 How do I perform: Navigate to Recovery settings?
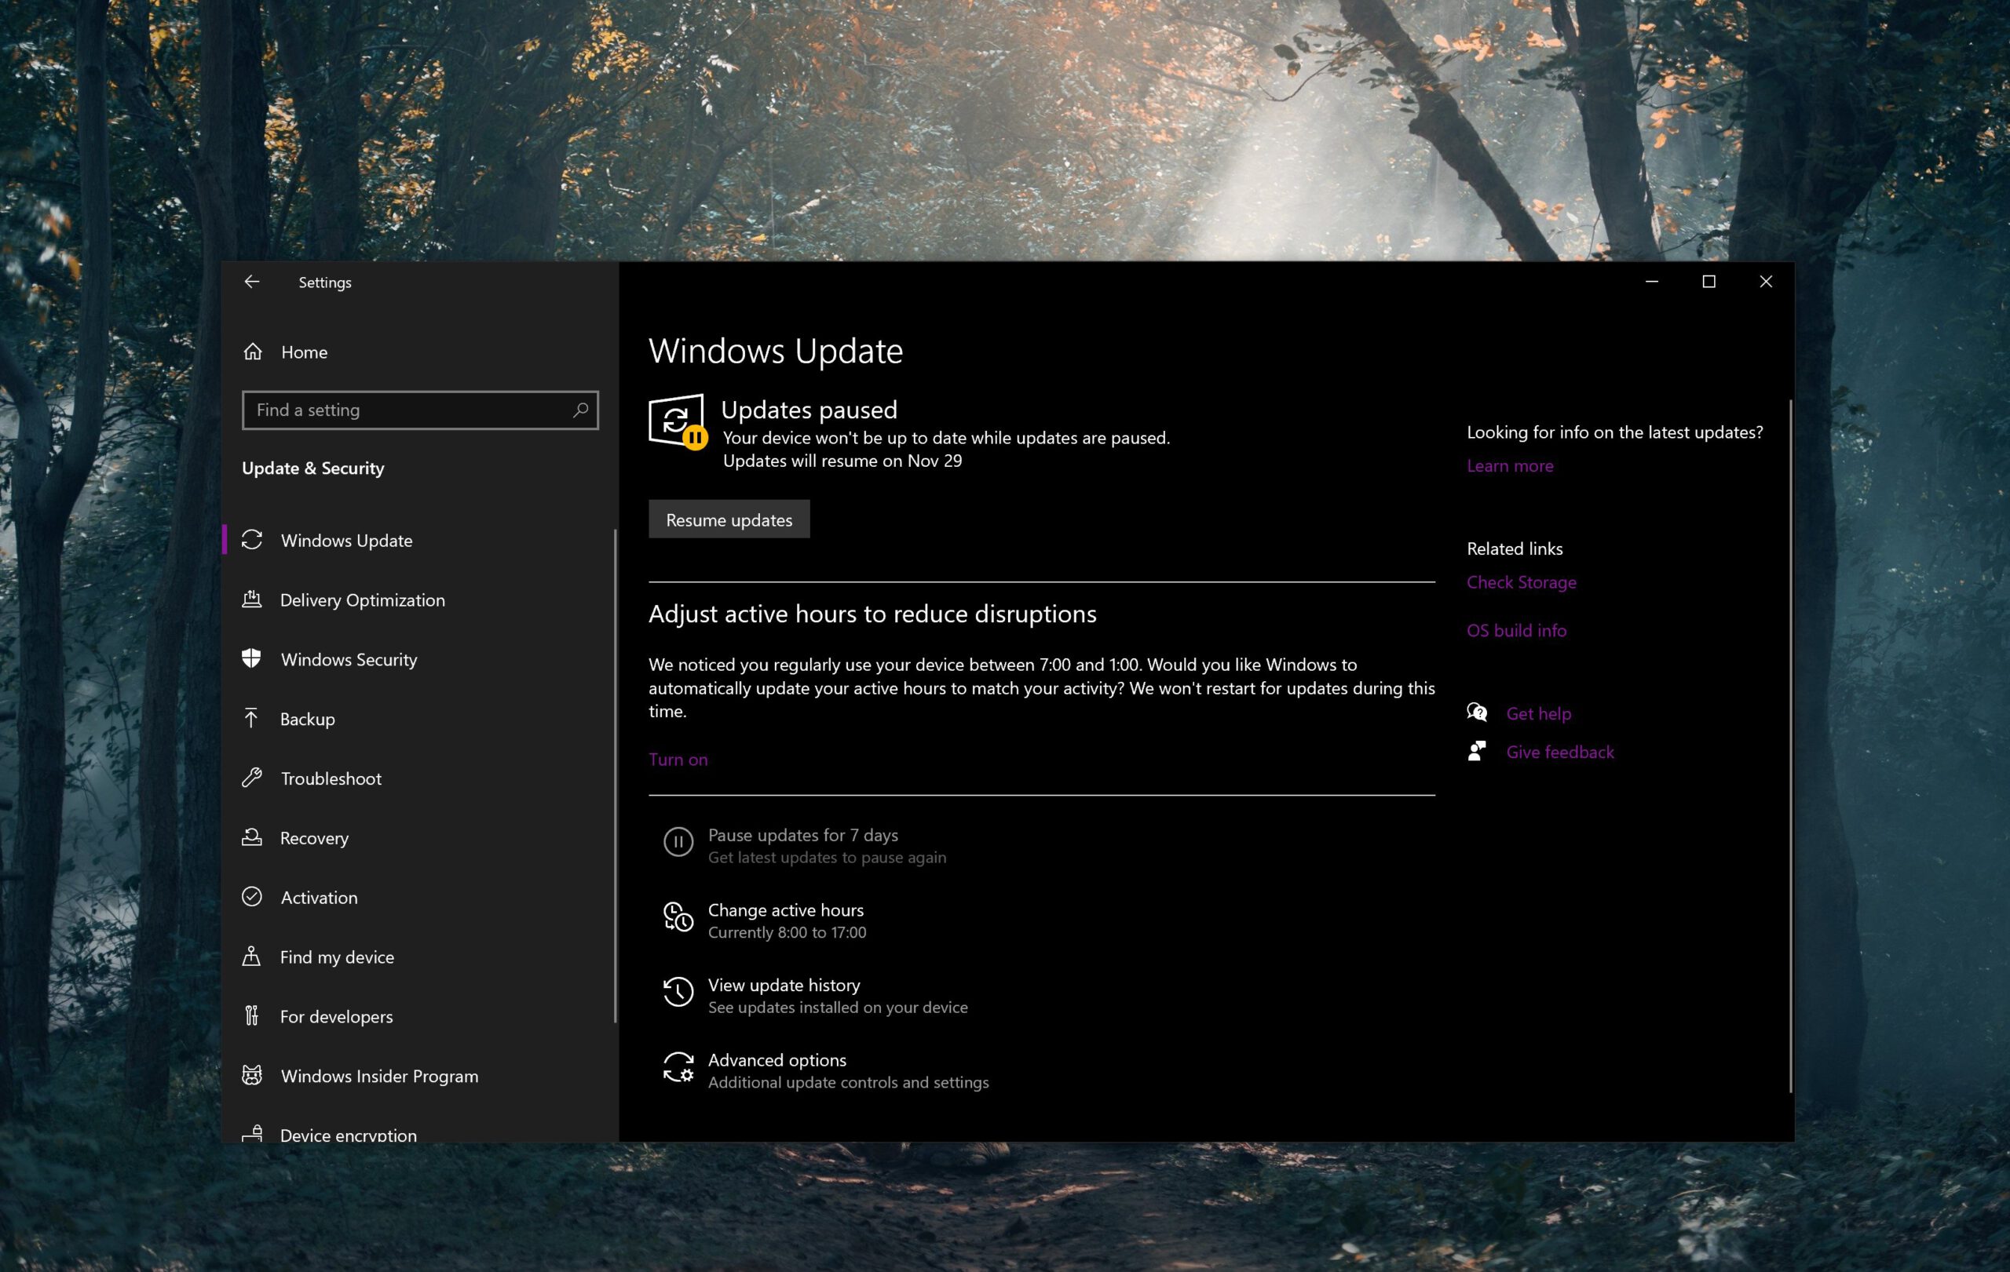pos(420,837)
